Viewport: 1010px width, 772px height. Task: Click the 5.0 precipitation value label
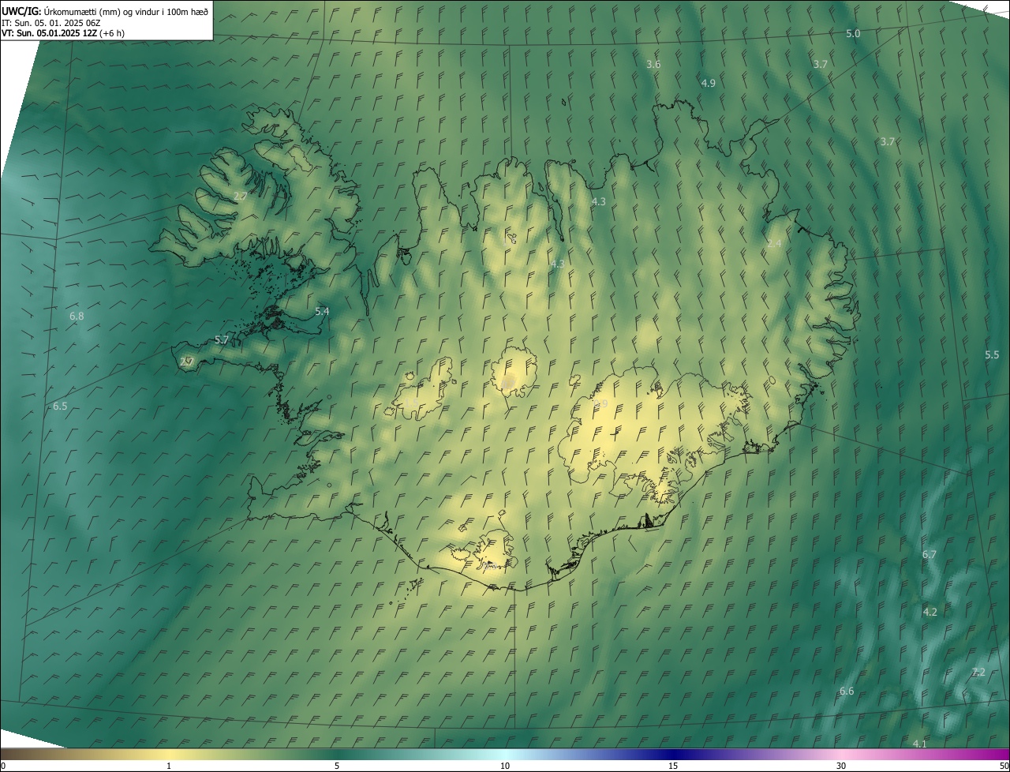point(853,34)
